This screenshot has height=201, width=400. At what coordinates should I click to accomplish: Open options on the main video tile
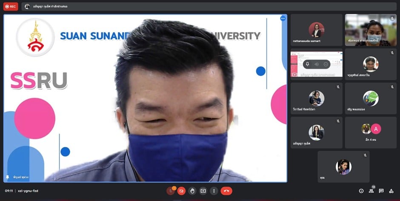pyautogui.click(x=283, y=18)
